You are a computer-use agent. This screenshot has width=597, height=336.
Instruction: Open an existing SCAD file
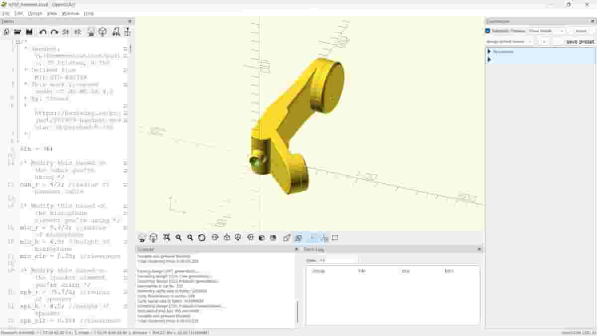tap(17, 32)
